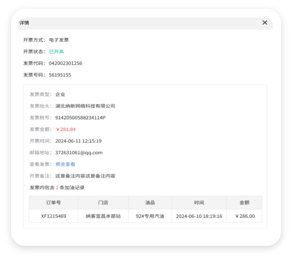Click the 订单号 column header
The width and height of the screenshot is (292, 259).
coord(53,203)
